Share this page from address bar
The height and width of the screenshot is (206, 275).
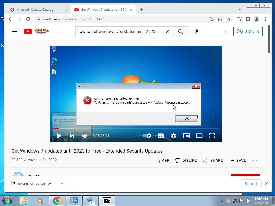(x=220, y=19)
